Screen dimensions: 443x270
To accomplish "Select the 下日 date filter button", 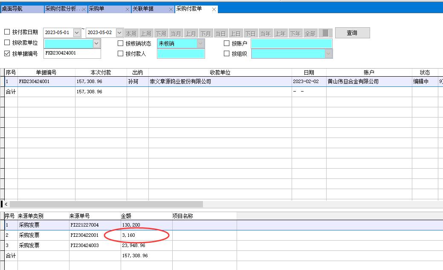I will (251, 32).
